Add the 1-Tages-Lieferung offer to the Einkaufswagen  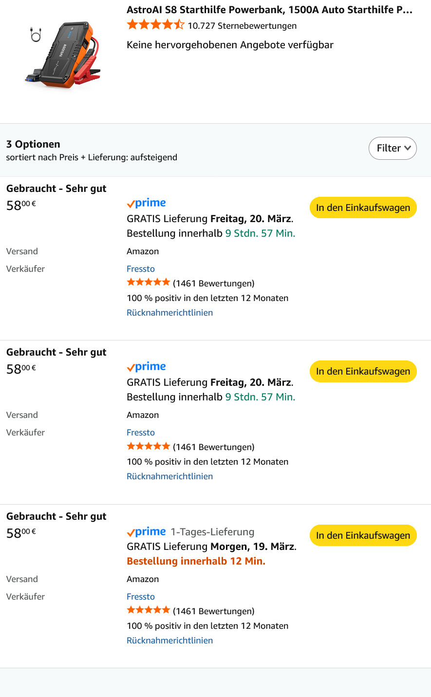[363, 535]
